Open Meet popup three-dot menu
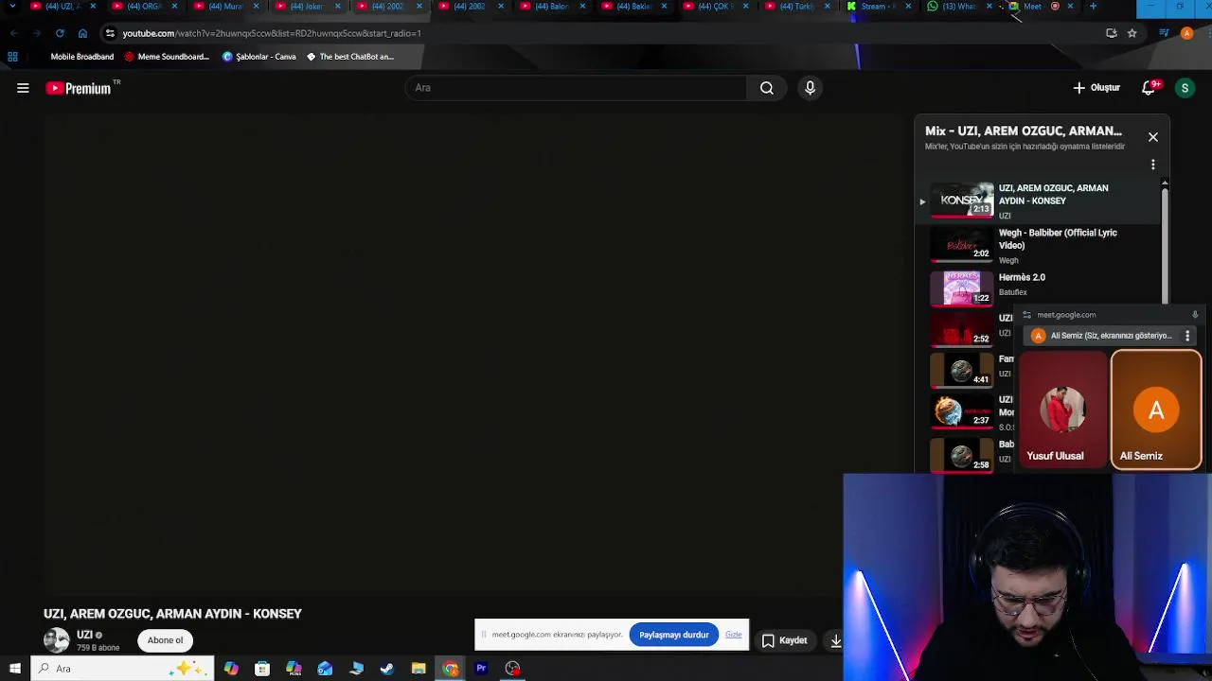This screenshot has height=681, width=1212. [x=1187, y=336]
